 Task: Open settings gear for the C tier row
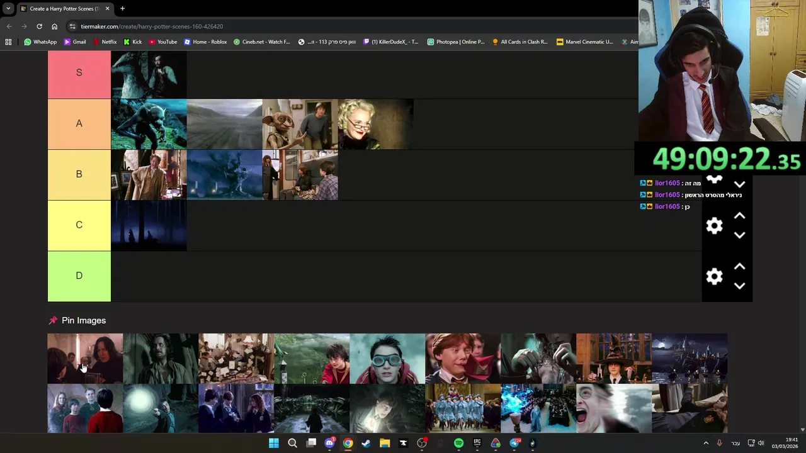coord(714,226)
